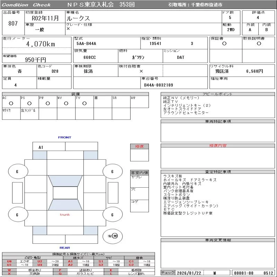Screen dimensions: 277x277
Task: Click the アピールポイント section header
Action: (218, 94)
